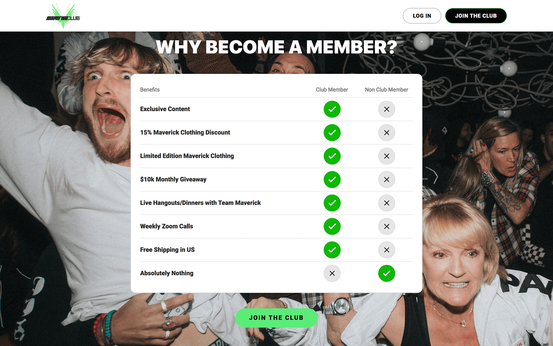This screenshot has height=346, width=553.
Task: Click black Join The Club header button
Action: [476, 16]
